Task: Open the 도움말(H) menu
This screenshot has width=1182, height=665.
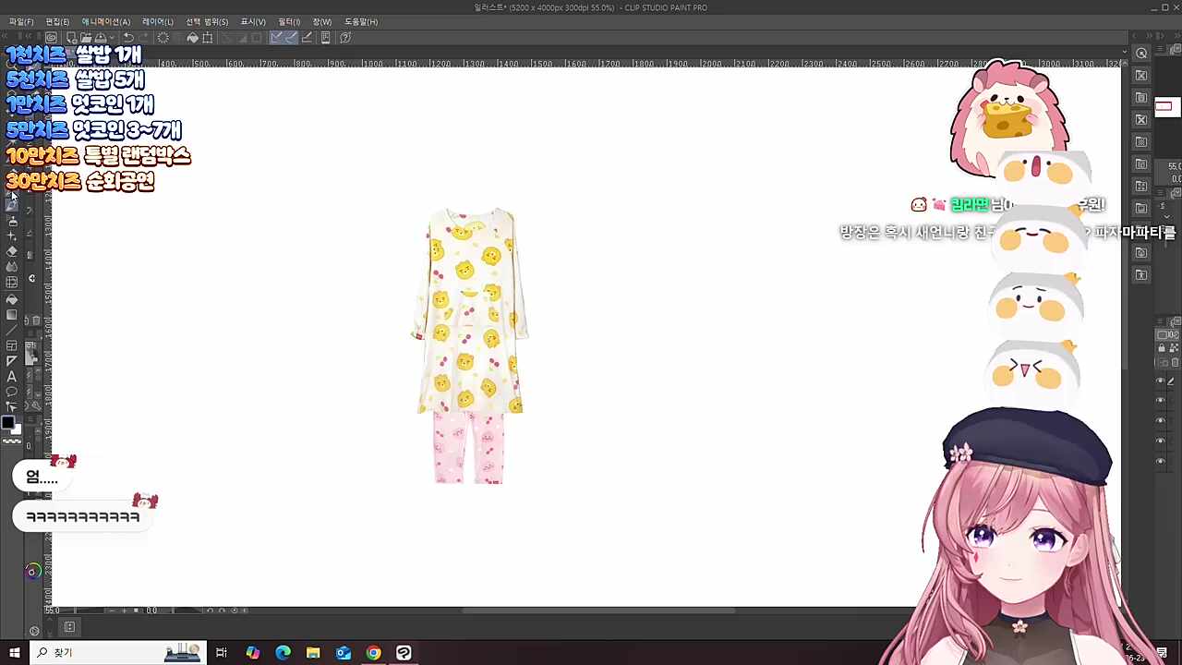Action: point(361,21)
